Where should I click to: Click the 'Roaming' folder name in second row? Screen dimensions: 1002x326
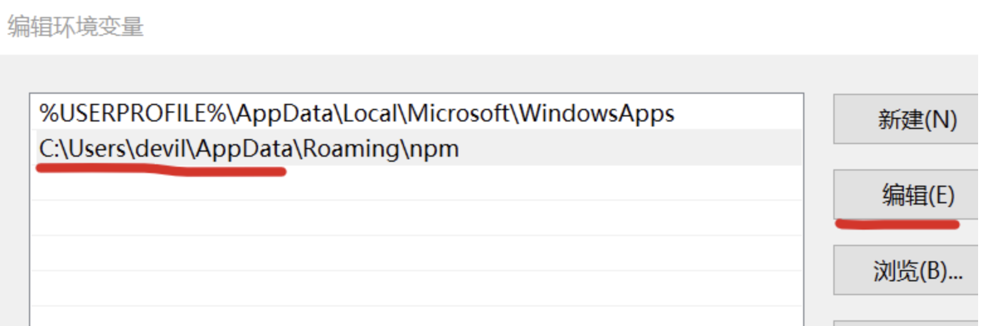(351, 149)
